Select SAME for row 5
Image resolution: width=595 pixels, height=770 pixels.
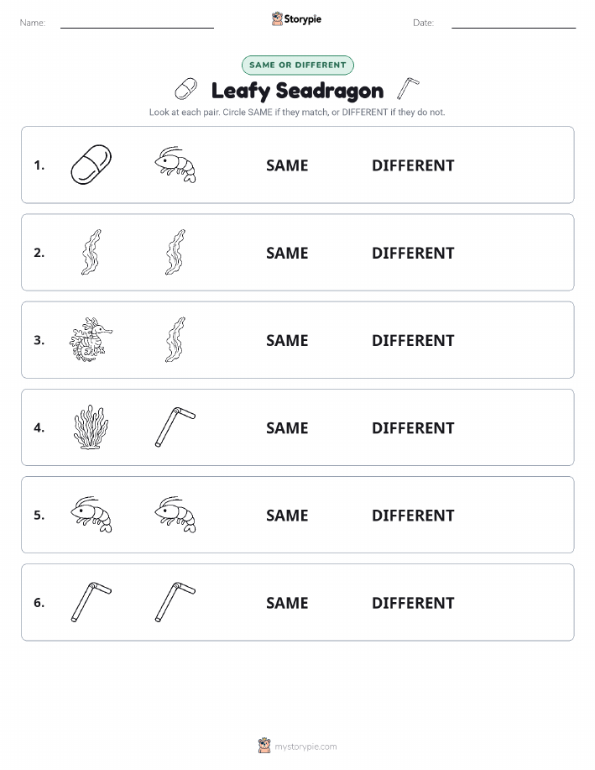point(287,515)
